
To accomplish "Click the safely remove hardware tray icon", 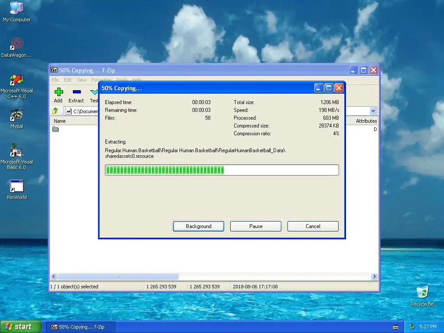I will [412, 327].
